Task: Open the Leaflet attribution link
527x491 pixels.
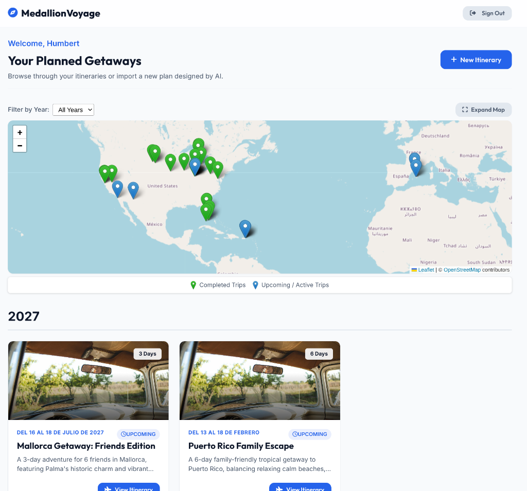Action: pos(426,270)
